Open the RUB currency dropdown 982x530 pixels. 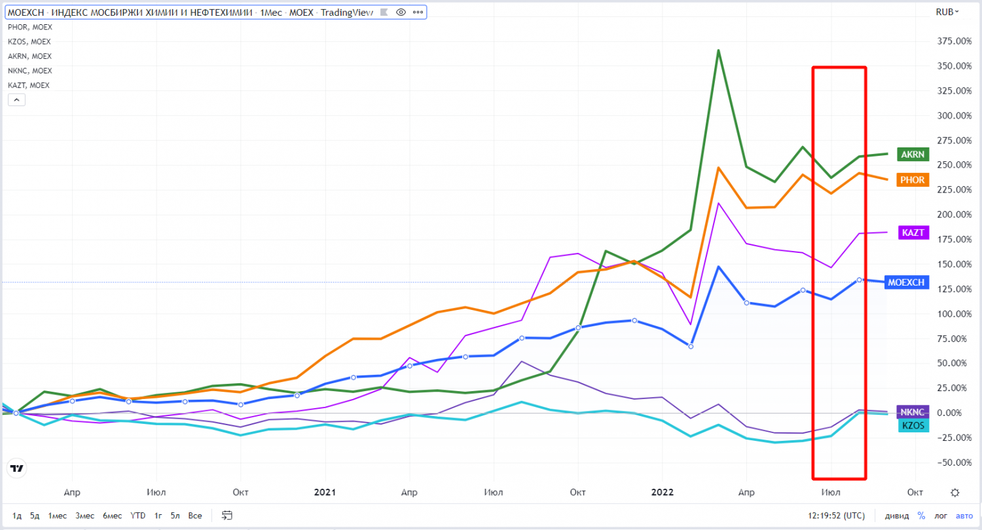pos(947,12)
